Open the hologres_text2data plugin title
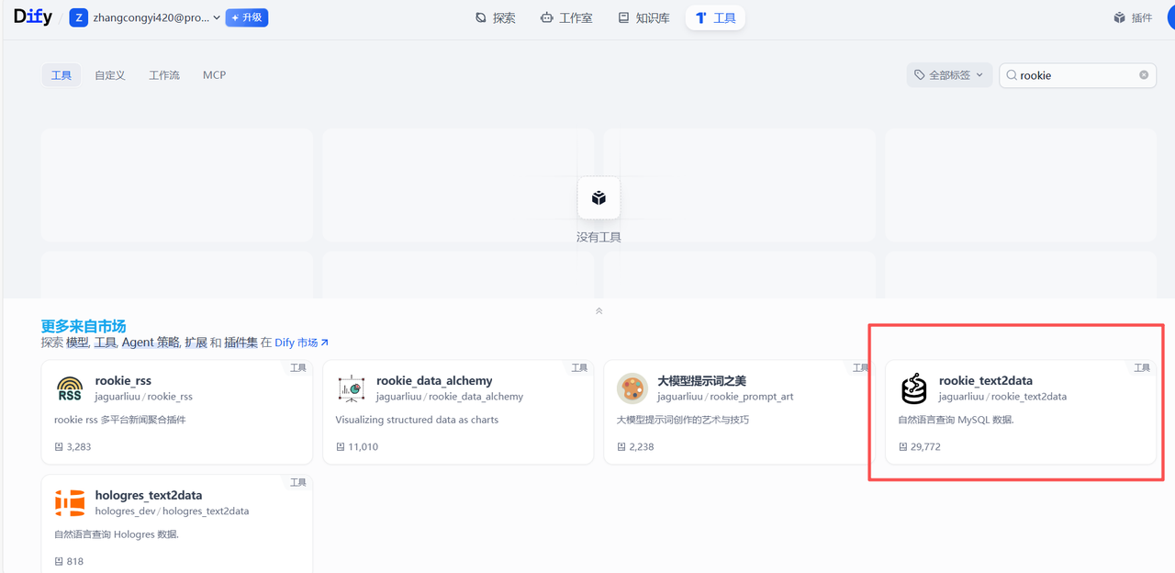Screen dimensions: 1175x573 [149, 495]
